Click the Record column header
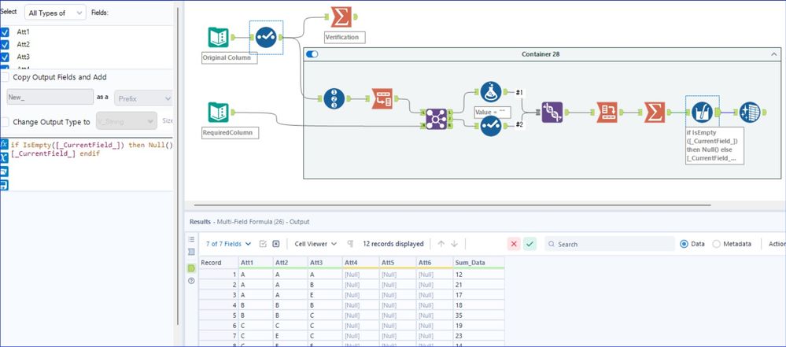 219,262
